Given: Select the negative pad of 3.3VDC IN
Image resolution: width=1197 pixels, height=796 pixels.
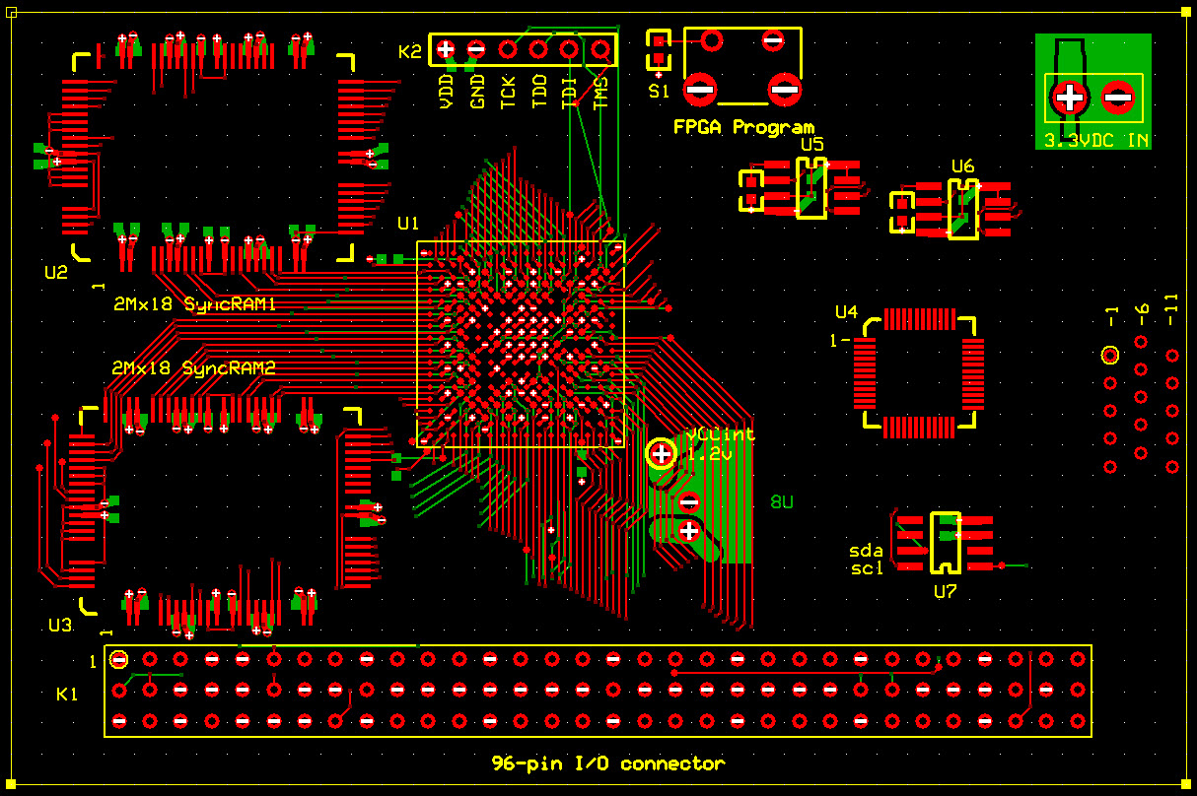Looking at the screenshot, I should [1117, 97].
